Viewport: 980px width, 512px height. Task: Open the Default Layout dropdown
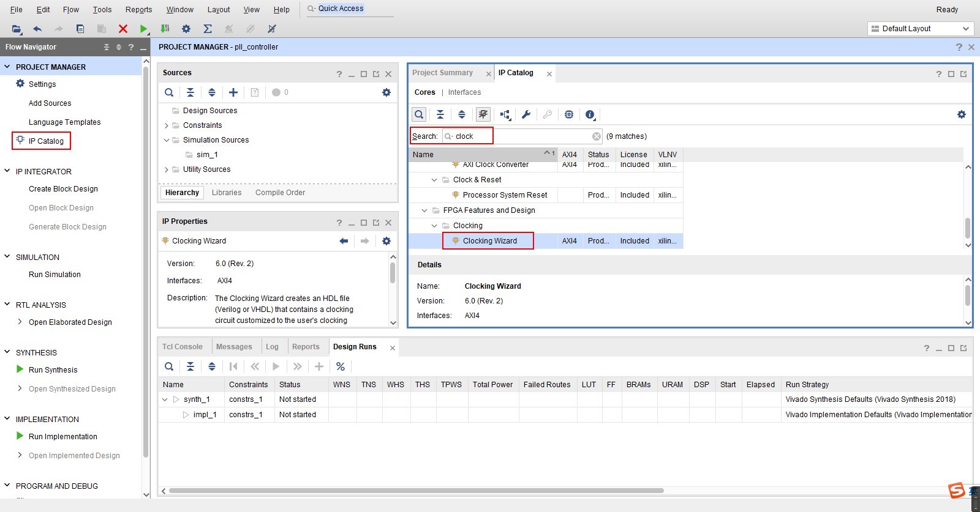(x=921, y=29)
